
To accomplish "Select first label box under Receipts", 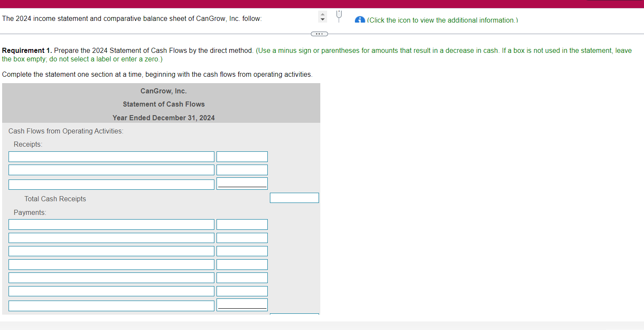I will [111, 156].
